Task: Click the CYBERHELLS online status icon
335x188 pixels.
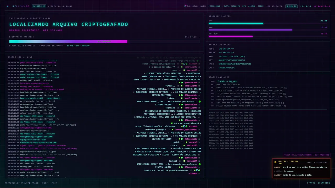Action: tap(185, 6)
